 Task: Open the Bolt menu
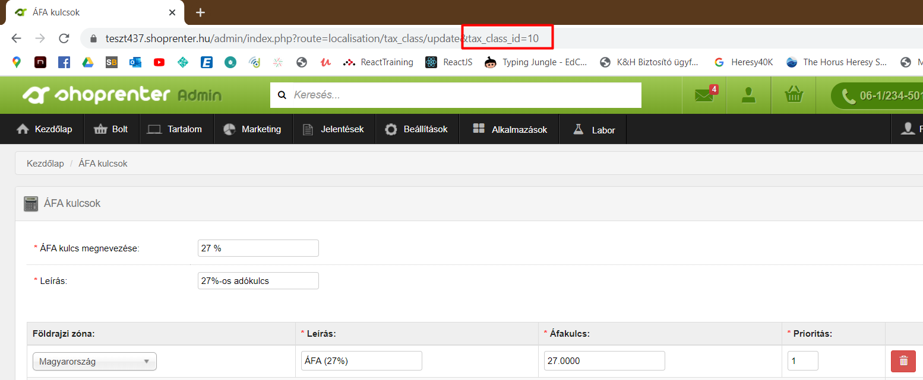pos(112,129)
